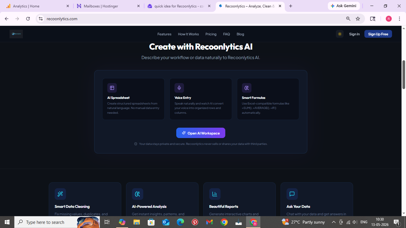The width and height of the screenshot is (406, 228).
Task: Click the Smart Formulas card title
Action: pos(254,98)
